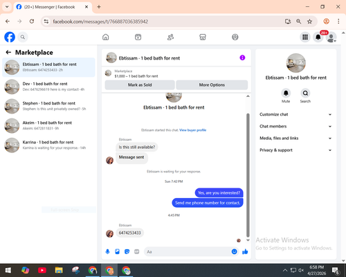Search in conversation with magnifier icon
The height and width of the screenshot is (277, 346).
click(x=305, y=93)
